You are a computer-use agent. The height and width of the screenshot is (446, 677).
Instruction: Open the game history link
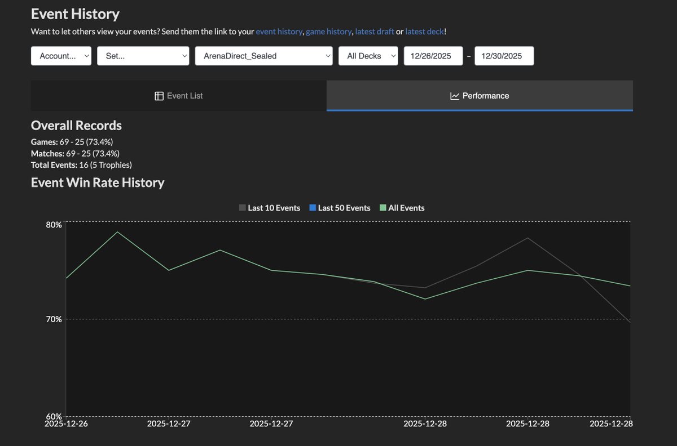point(328,32)
